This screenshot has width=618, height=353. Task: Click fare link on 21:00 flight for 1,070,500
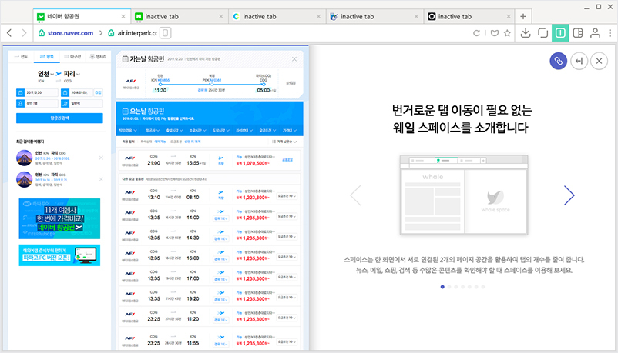pyautogui.click(x=287, y=160)
